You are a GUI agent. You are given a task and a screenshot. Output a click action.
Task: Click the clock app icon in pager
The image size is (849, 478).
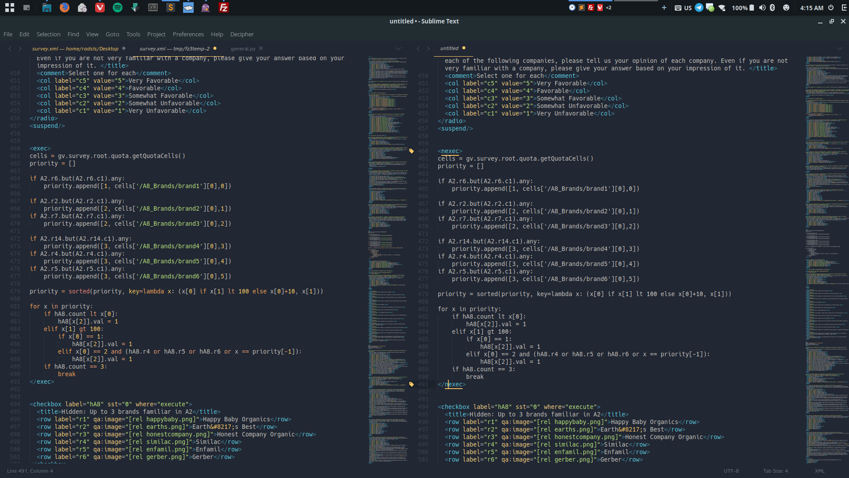(x=572, y=8)
